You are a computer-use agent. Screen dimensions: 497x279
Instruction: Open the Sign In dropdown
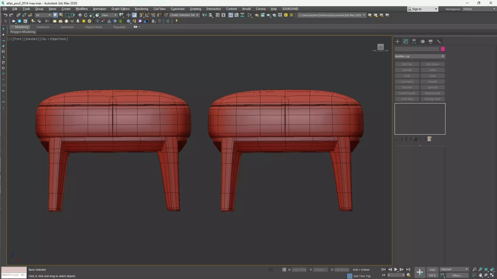[x=422, y=9]
